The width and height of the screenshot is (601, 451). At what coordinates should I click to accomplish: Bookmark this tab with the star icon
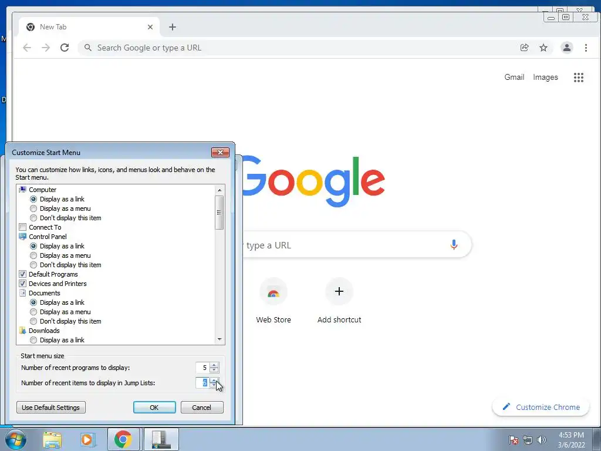[x=543, y=48]
